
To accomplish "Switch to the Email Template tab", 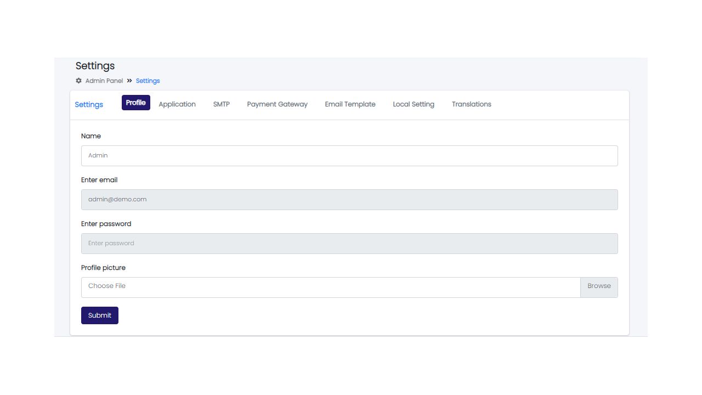I will tap(350, 104).
